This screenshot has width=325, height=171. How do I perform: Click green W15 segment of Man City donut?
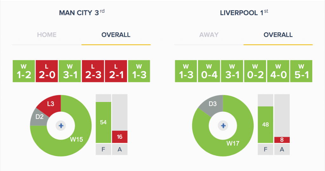(76, 139)
